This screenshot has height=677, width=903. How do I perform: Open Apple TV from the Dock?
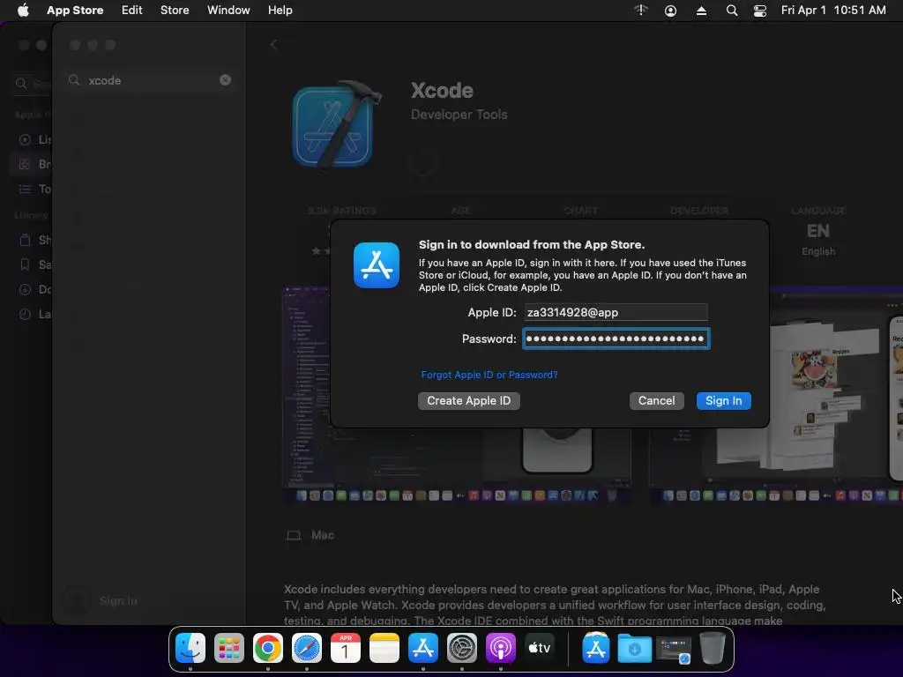click(540, 648)
